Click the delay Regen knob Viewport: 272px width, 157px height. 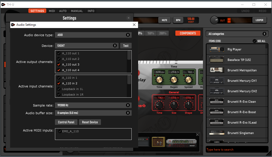point(174,80)
